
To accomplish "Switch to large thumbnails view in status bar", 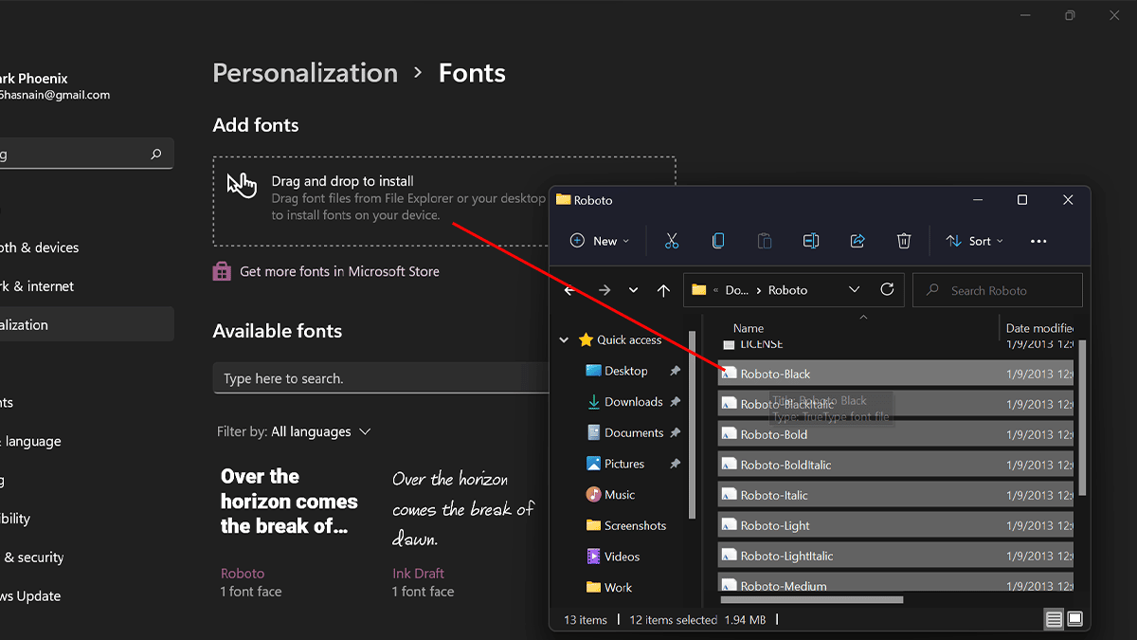I will [x=1075, y=619].
